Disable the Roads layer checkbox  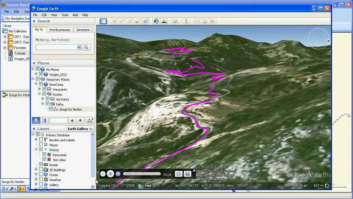41,164
